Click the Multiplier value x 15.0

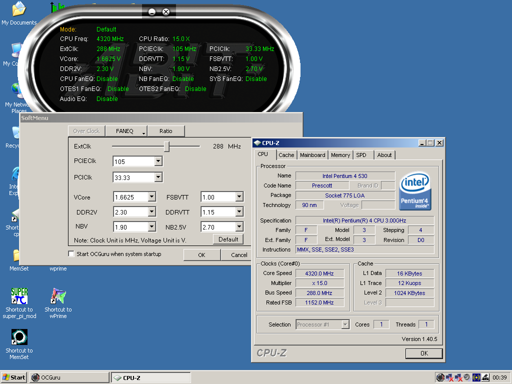click(319, 283)
